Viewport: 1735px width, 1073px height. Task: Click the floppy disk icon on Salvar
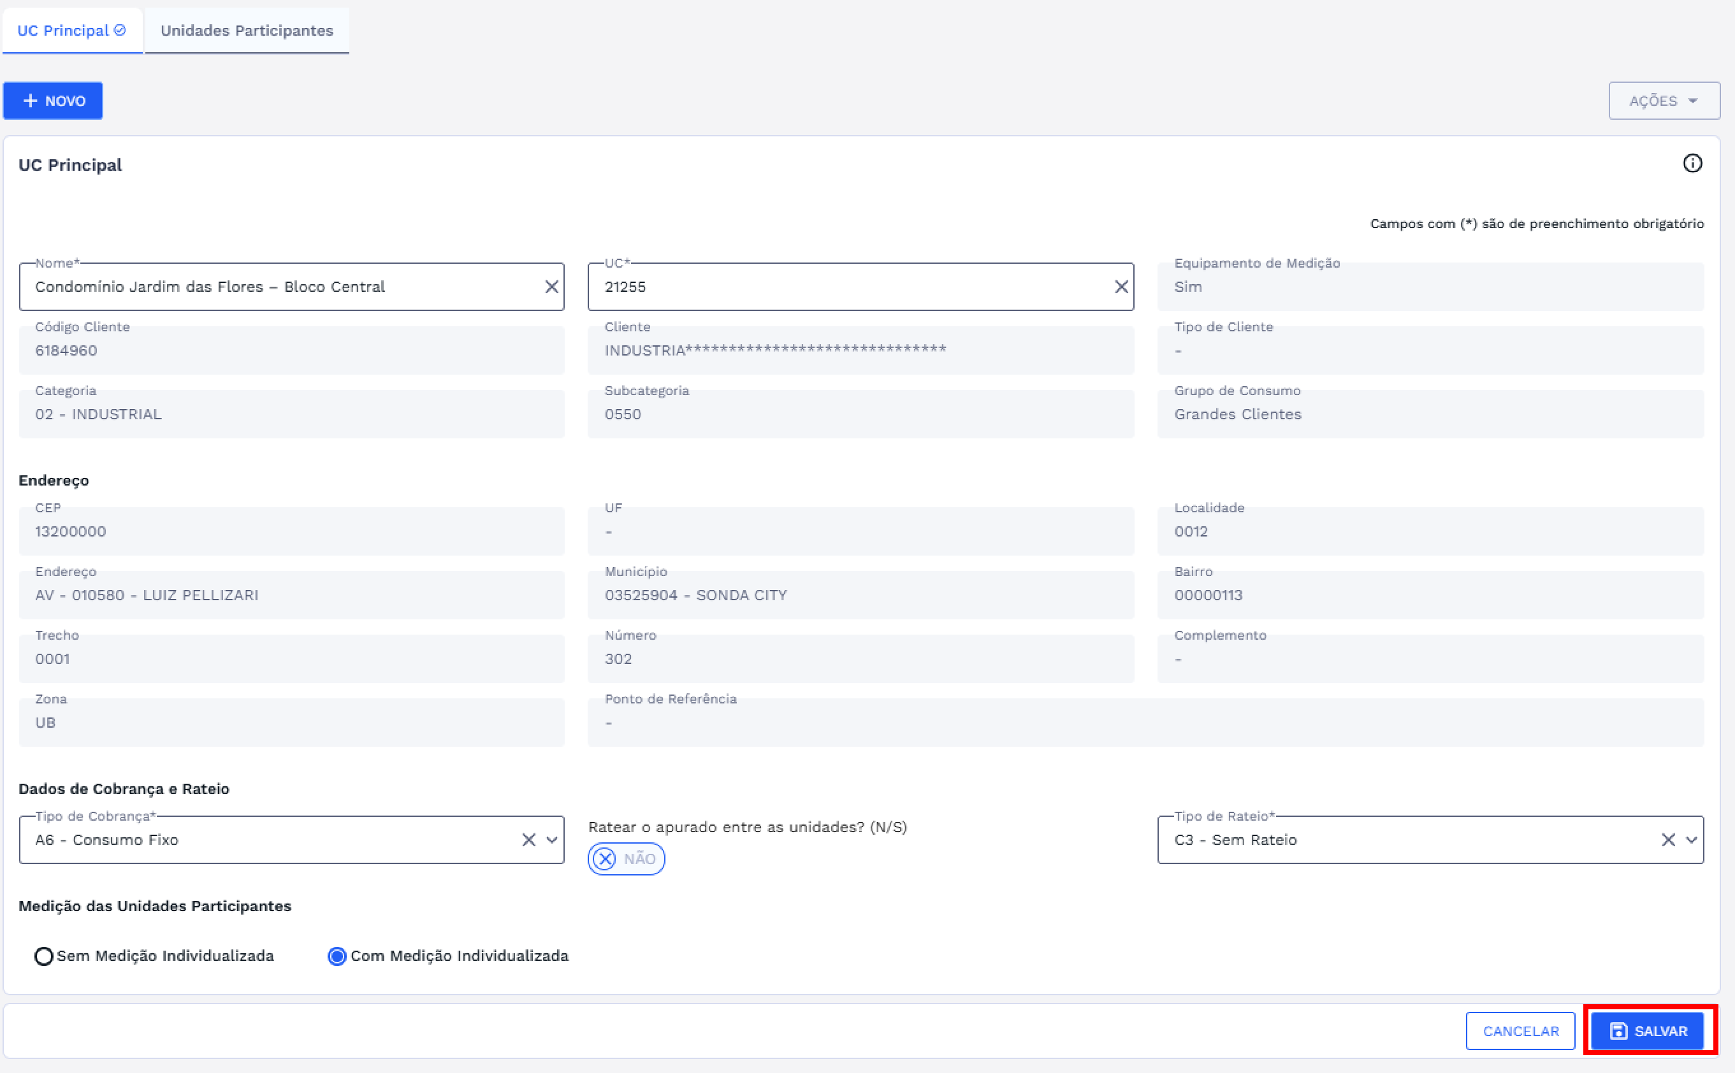coord(1618,1031)
